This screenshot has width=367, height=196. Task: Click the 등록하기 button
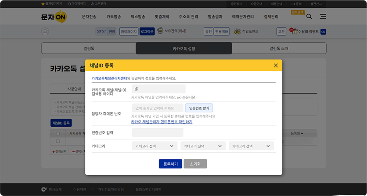pos(170,164)
